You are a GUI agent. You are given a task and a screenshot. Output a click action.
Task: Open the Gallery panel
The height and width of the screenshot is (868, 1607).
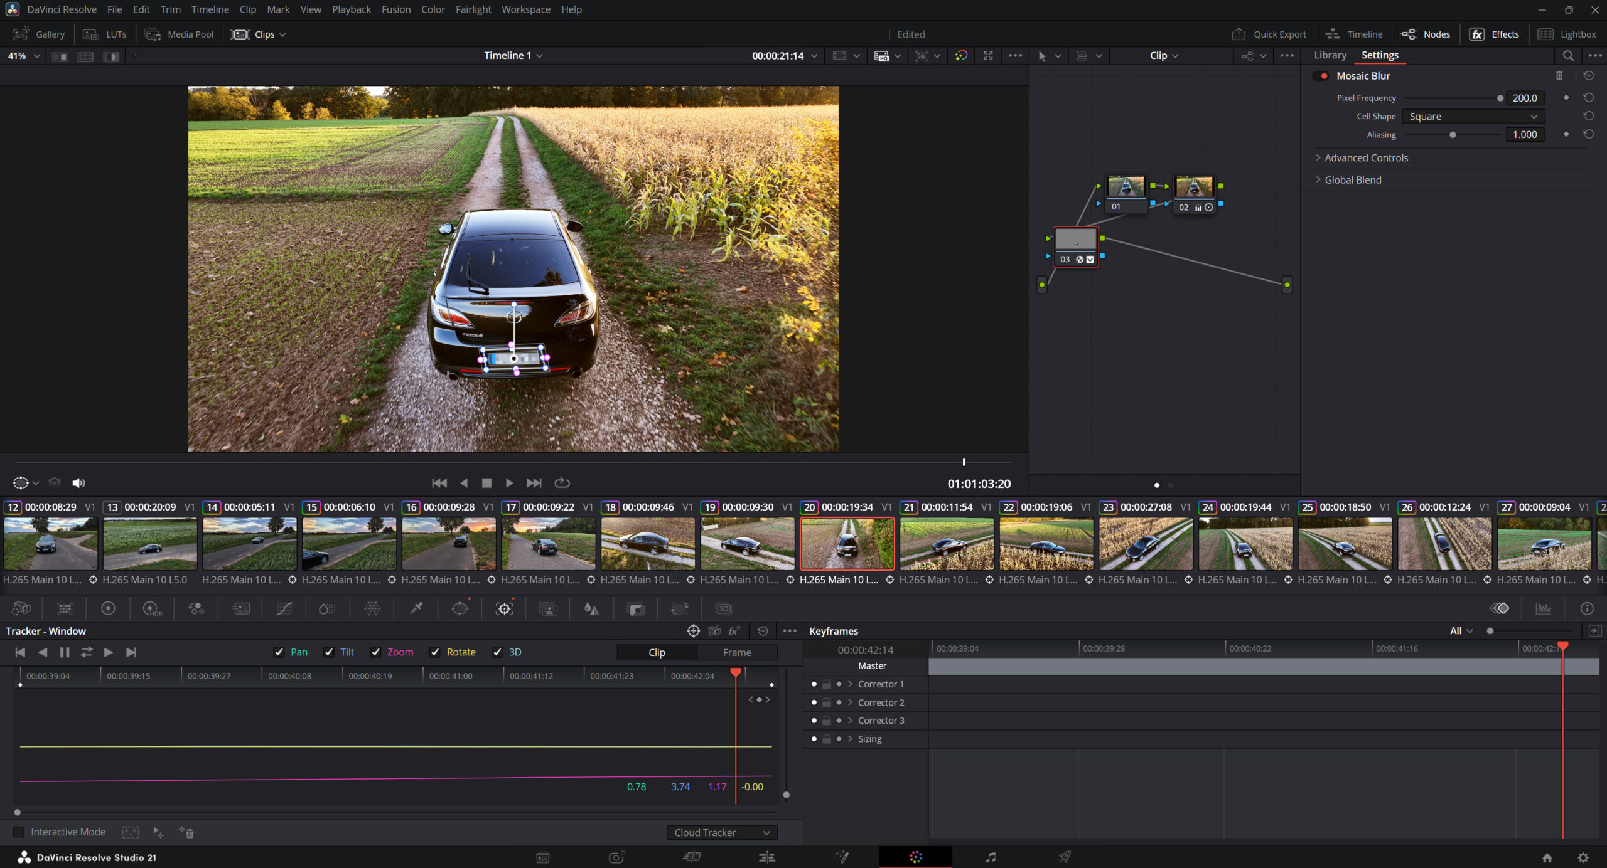[x=39, y=34]
